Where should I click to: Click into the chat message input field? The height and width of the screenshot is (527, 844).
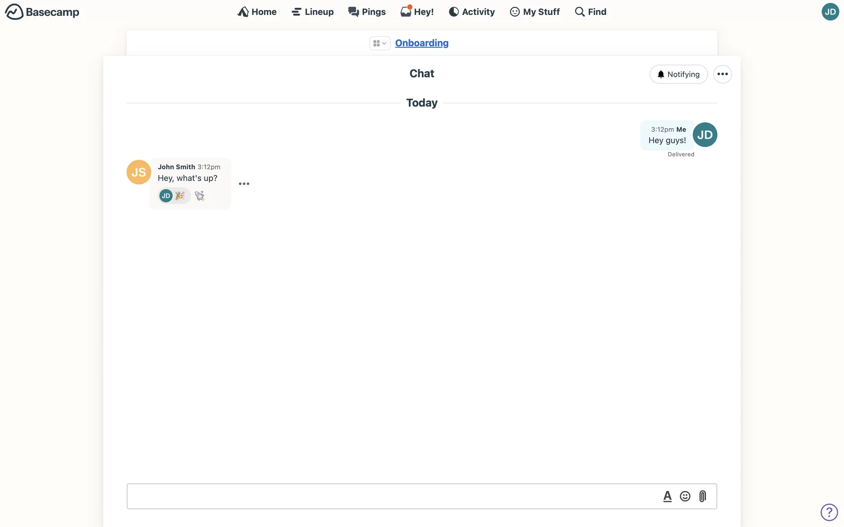tap(391, 496)
